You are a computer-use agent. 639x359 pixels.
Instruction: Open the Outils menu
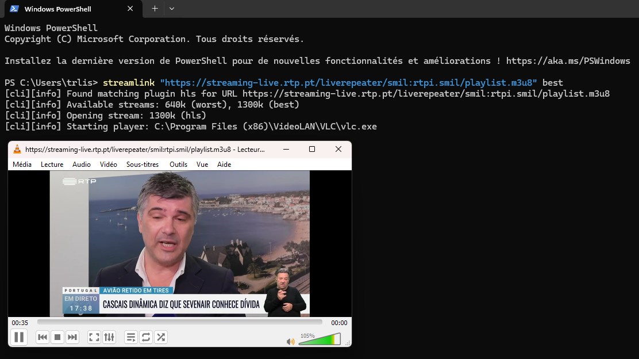[179, 165]
